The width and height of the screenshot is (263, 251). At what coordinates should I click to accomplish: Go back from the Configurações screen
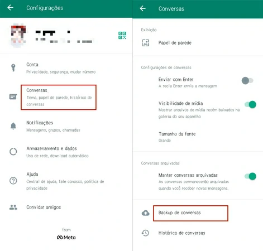click(x=10, y=8)
